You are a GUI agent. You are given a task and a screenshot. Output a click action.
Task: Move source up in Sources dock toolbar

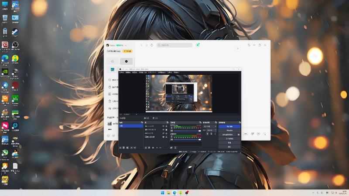pyautogui.click(x=157, y=148)
